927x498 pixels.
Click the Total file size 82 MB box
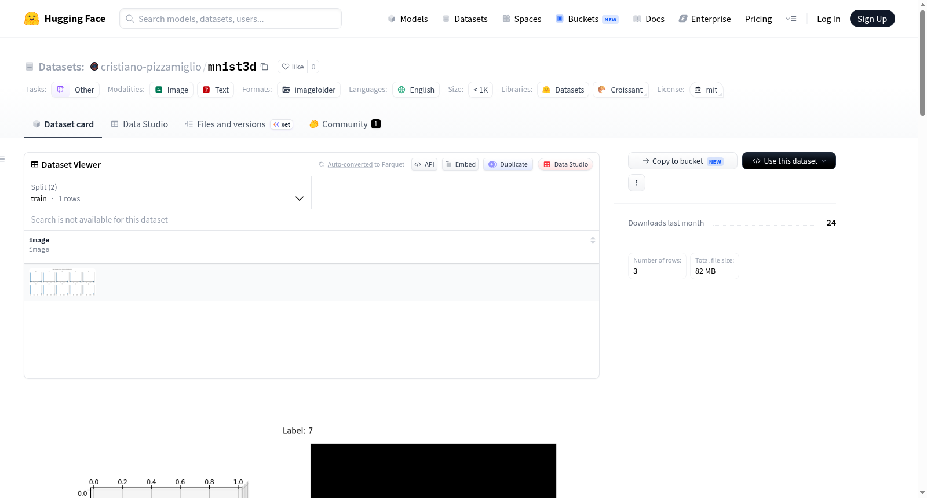[x=714, y=266]
